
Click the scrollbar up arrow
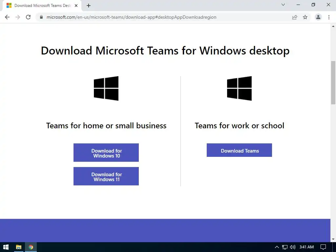pos(333,26)
